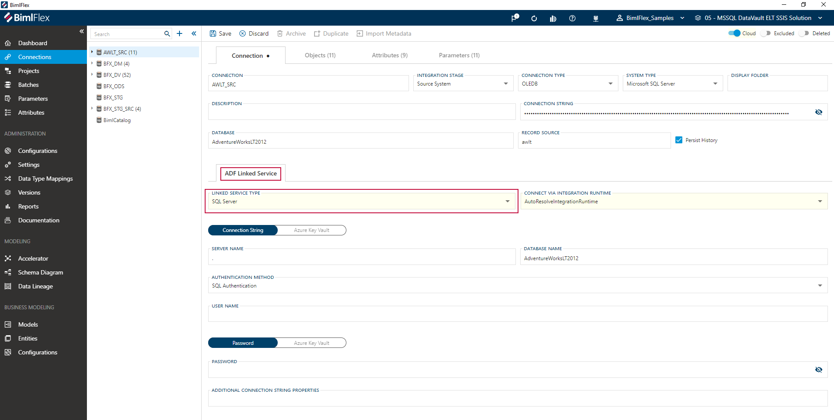Click the database server icon in top bar

pos(596,18)
